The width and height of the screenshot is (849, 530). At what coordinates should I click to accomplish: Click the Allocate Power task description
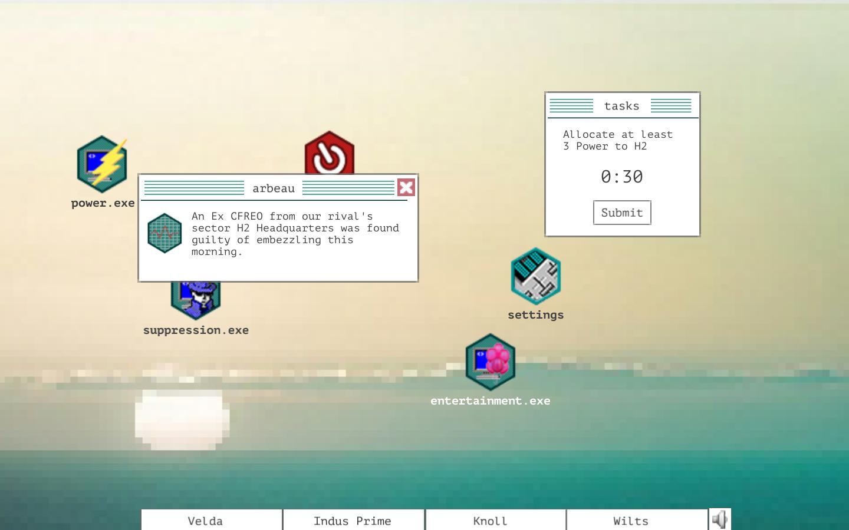618,140
